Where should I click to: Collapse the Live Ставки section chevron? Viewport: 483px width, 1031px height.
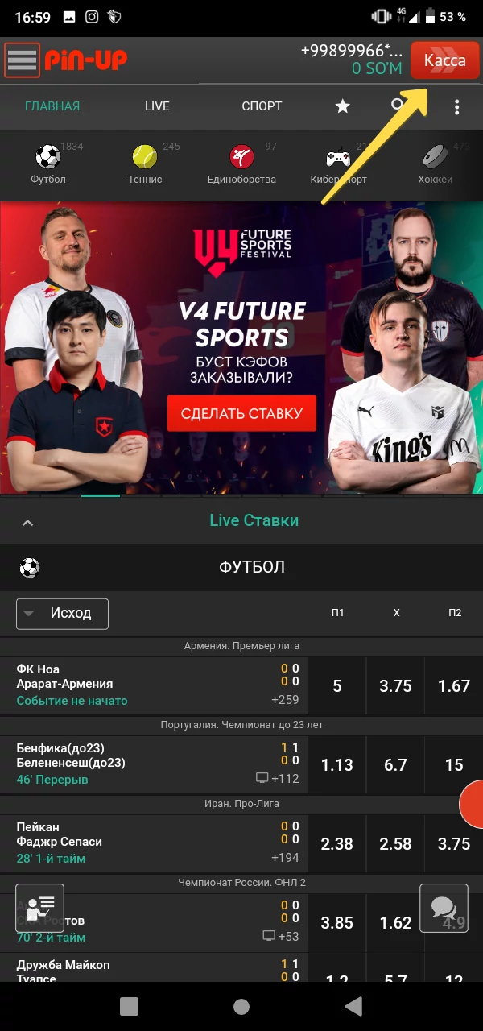[27, 523]
